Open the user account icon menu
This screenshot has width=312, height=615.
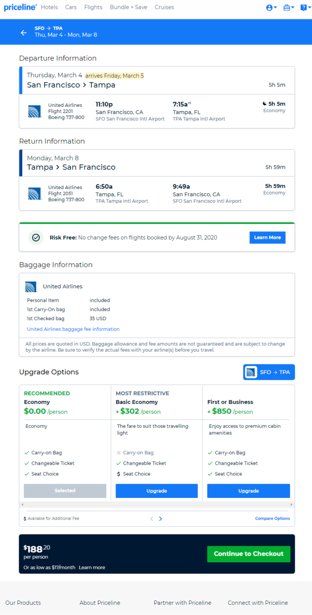tap(271, 7)
